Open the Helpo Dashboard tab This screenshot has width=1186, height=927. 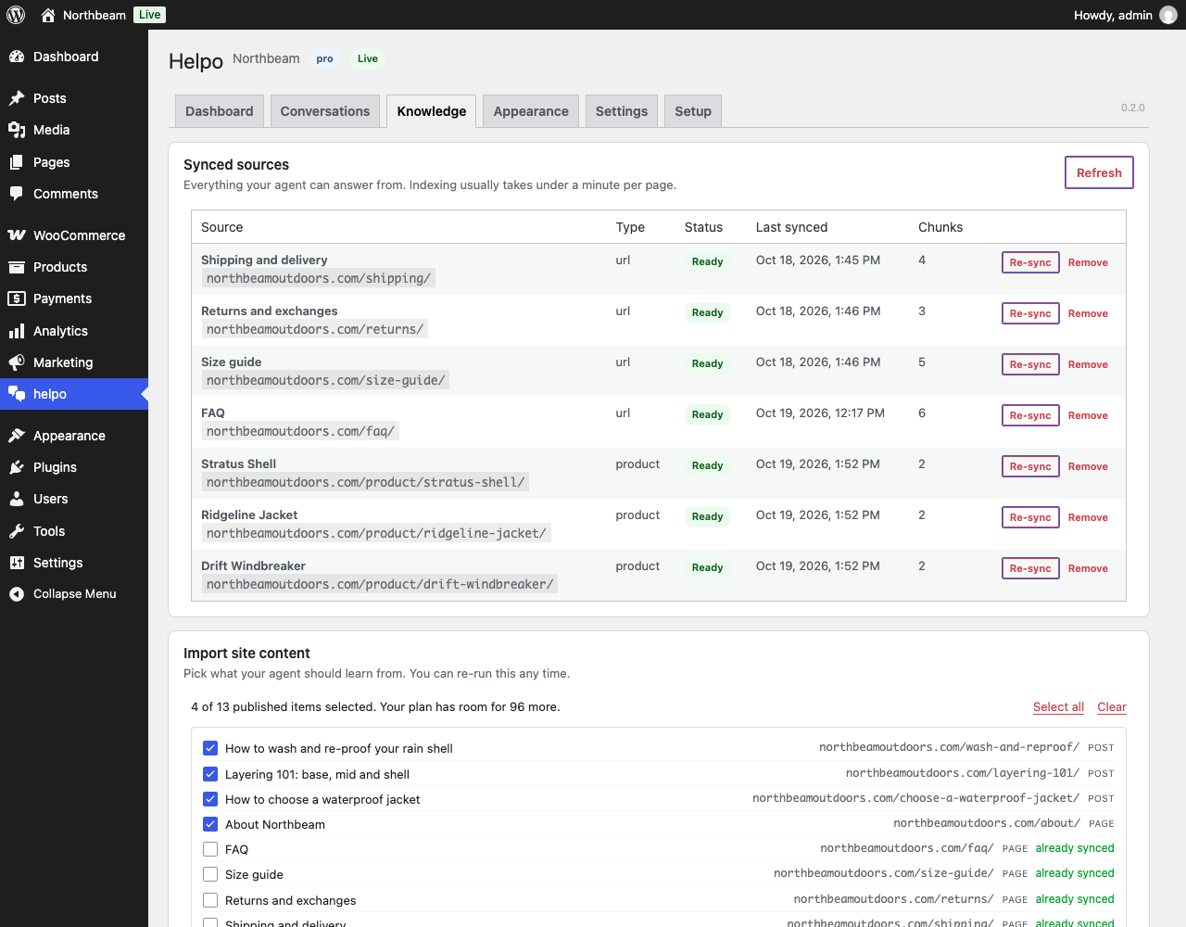pyautogui.click(x=220, y=111)
